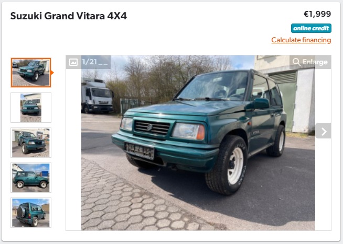This screenshot has width=343, height=244.
Task: Click the 1/21 image counter text
Action: tap(89, 62)
